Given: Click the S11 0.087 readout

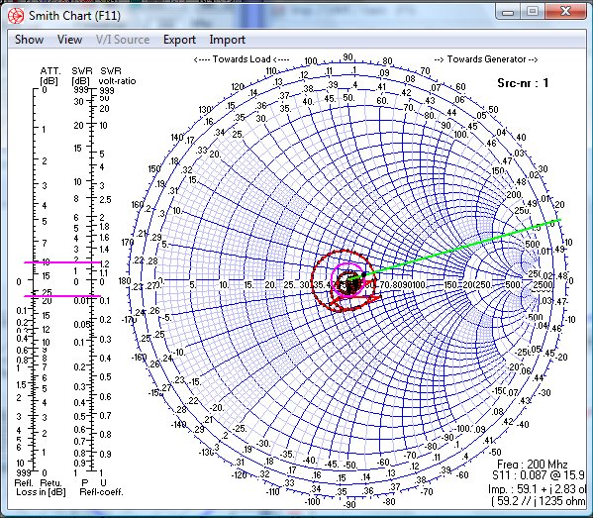Looking at the screenshot, I should click(539, 475).
